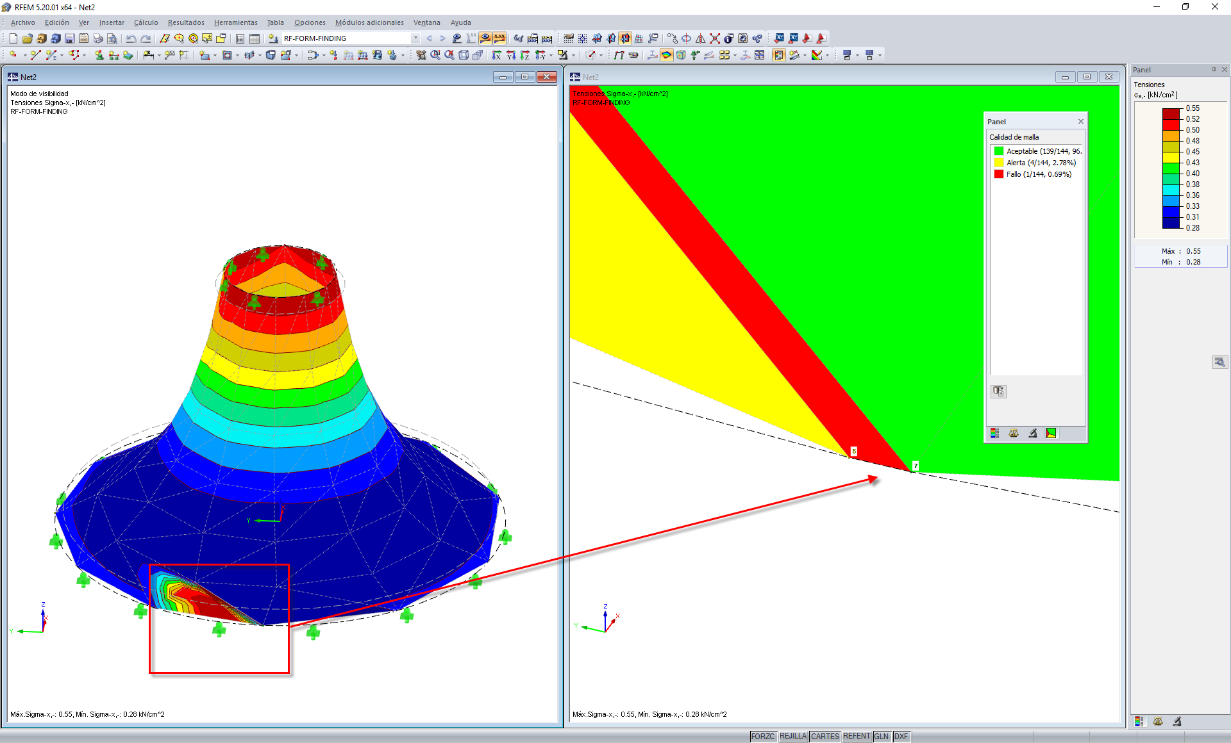Click the Save file icon
The height and width of the screenshot is (743, 1231).
[x=70, y=38]
